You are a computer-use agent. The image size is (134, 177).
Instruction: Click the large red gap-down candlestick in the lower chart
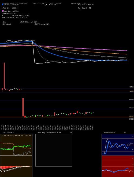pos(23,107)
